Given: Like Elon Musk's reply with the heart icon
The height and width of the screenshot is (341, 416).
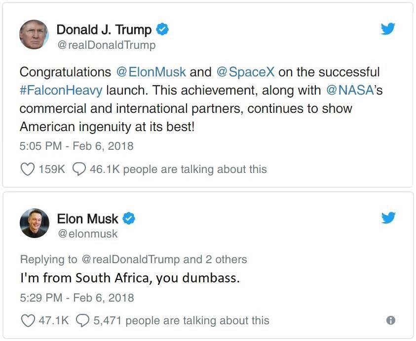Looking at the screenshot, I should click(x=28, y=321).
